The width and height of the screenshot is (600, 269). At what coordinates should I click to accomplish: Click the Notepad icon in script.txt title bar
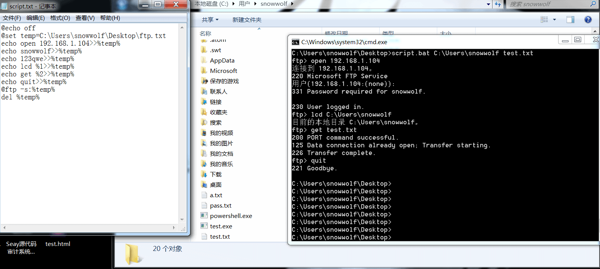click(4, 6)
